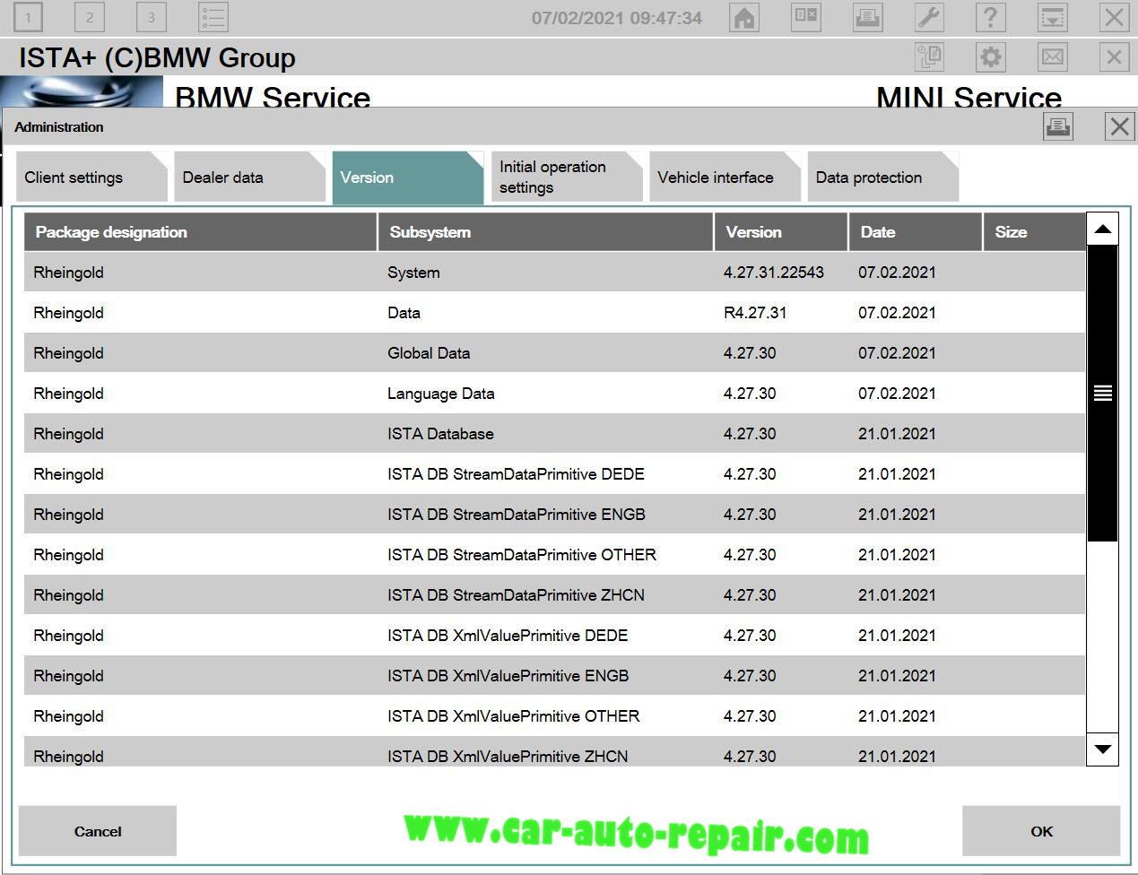Open the gear settings icon

tap(990, 57)
